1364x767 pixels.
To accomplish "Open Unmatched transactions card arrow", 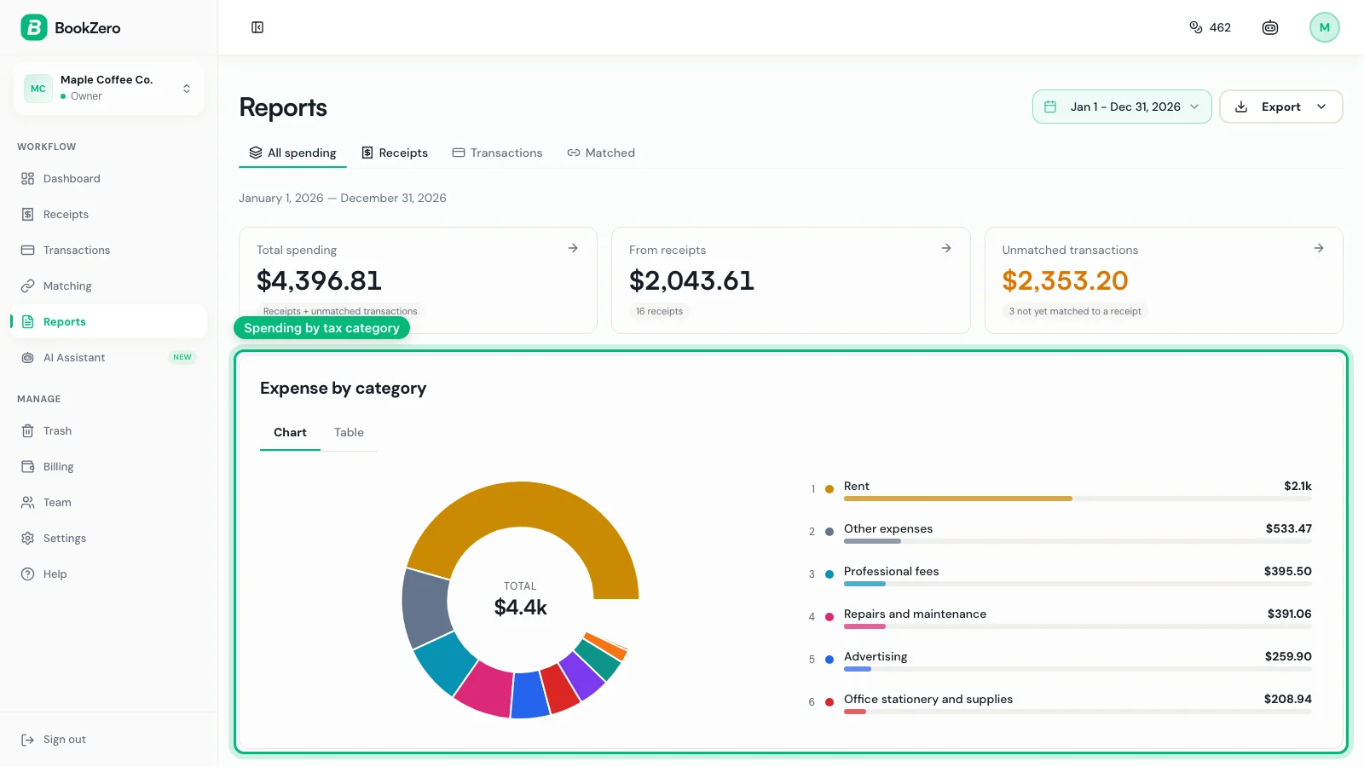I will click(x=1319, y=248).
